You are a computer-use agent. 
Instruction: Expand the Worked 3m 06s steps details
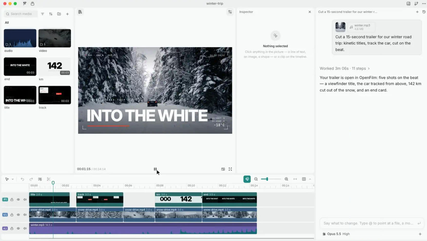pos(345,68)
